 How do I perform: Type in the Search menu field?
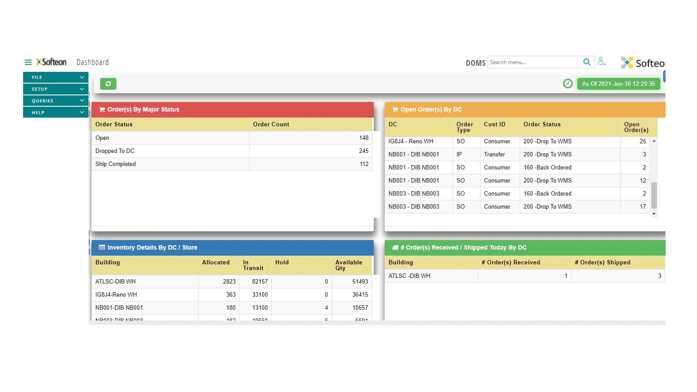click(534, 62)
